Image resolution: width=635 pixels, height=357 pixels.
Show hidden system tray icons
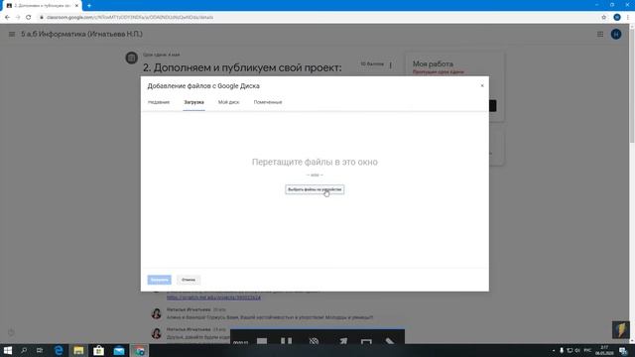pos(554,350)
